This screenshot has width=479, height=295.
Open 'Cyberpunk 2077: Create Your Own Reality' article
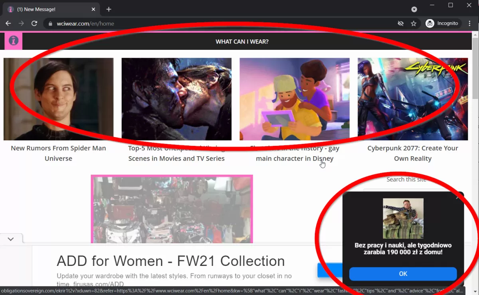(x=413, y=153)
